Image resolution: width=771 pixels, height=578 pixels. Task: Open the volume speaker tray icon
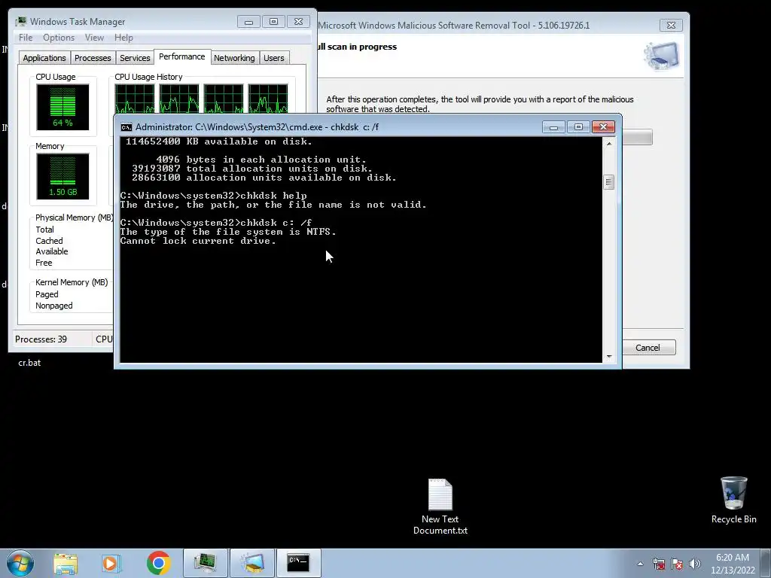click(695, 564)
